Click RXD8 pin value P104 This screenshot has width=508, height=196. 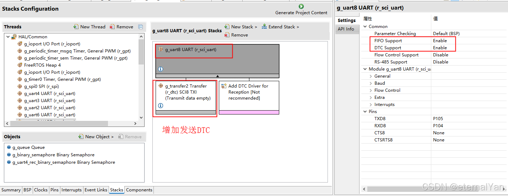pyautogui.click(x=438, y=125)
